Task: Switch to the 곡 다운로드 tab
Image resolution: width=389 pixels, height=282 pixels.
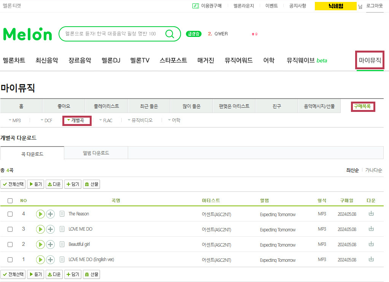Action: coord(32,154)
